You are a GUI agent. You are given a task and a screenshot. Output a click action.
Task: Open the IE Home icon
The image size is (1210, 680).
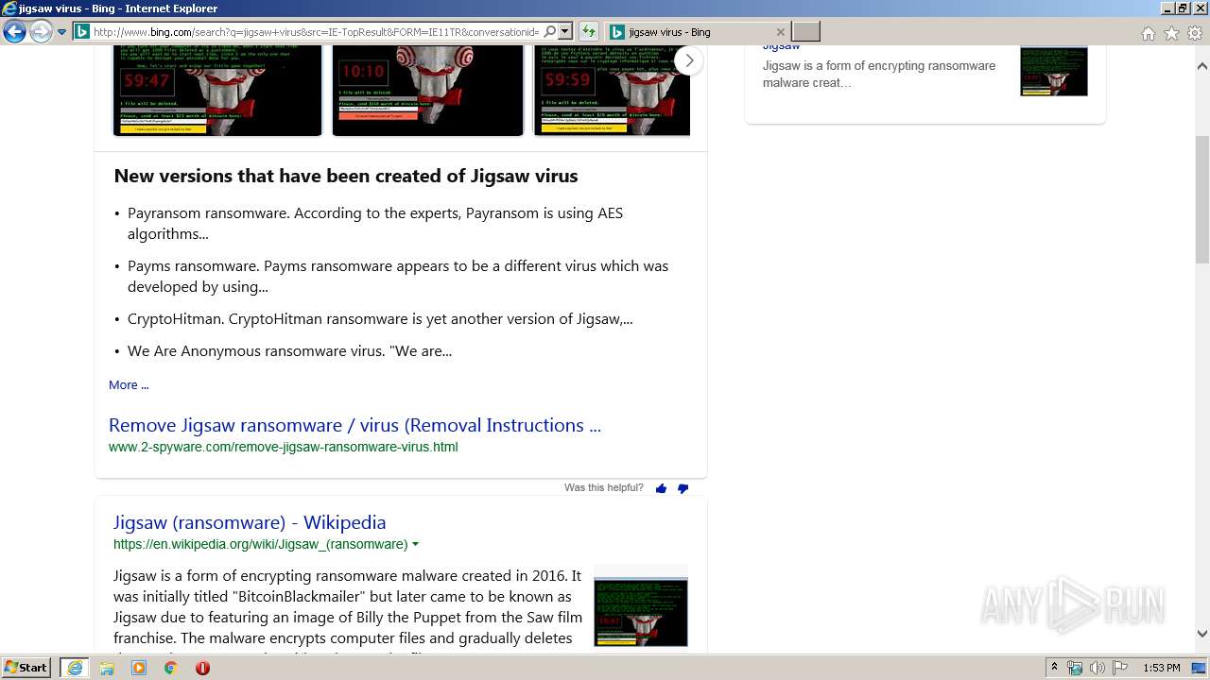1148,33
